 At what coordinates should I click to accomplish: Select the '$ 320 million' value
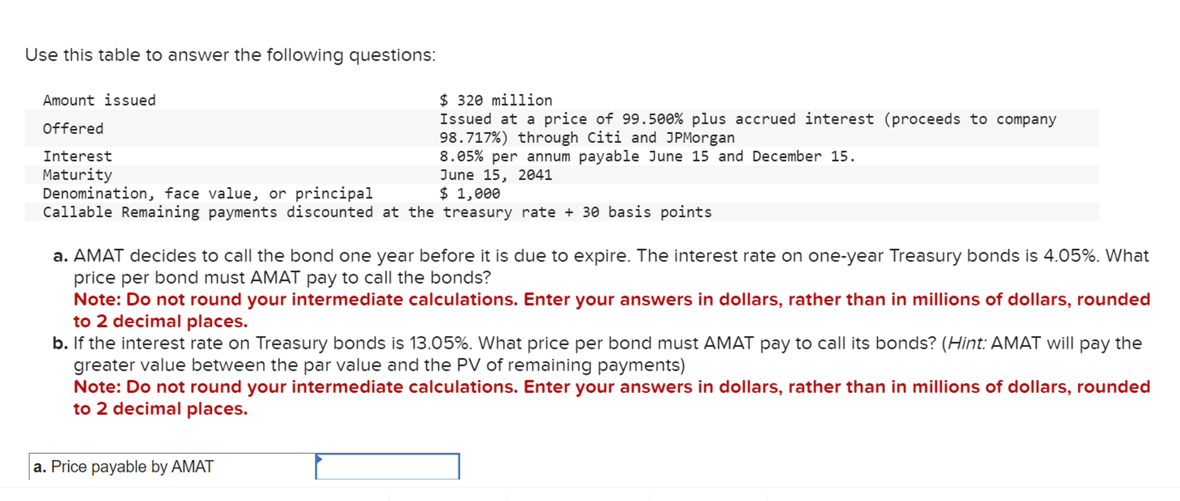click(496, 100)
